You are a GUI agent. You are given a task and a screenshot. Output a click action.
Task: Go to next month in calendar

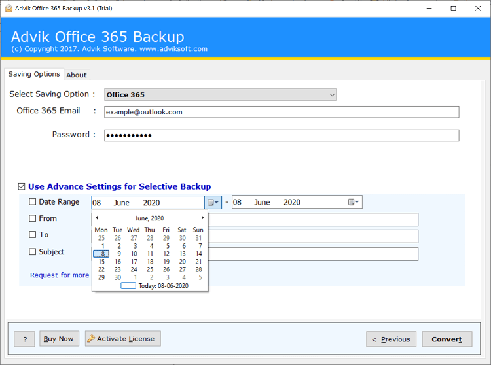[x=202, y=218]
